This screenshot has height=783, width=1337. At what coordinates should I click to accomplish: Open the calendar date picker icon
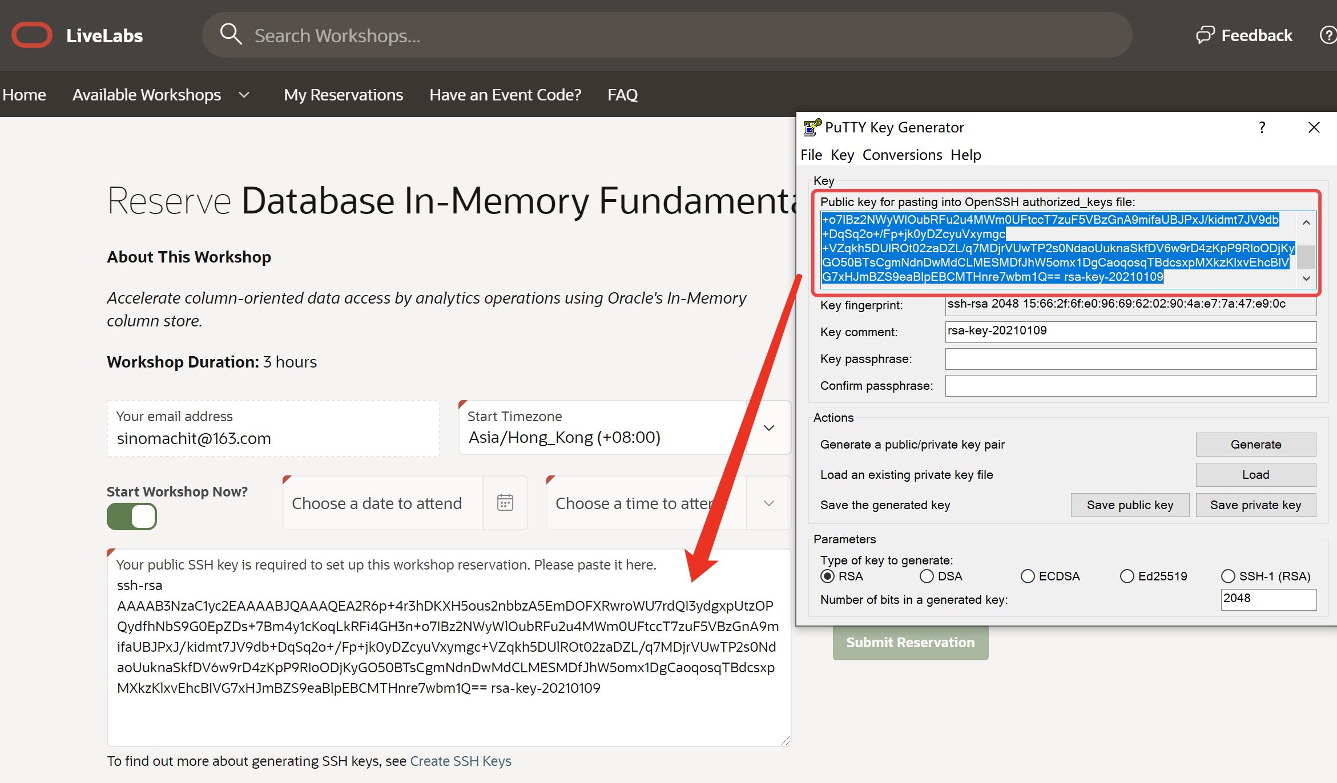(x=505, y=503)
